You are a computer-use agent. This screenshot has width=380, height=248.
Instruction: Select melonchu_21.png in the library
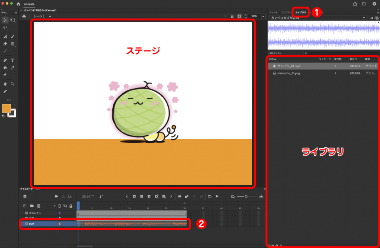[323, 73]
